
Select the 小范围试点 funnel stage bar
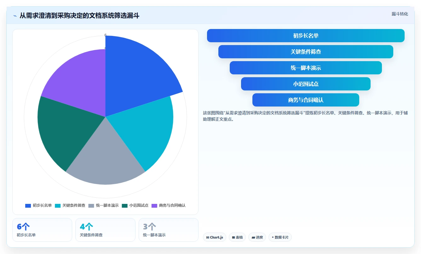(306, 84)
